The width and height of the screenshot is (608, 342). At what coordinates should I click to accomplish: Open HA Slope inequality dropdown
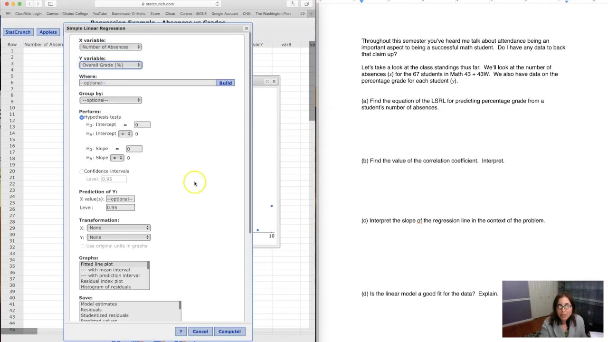coord(117,158)
